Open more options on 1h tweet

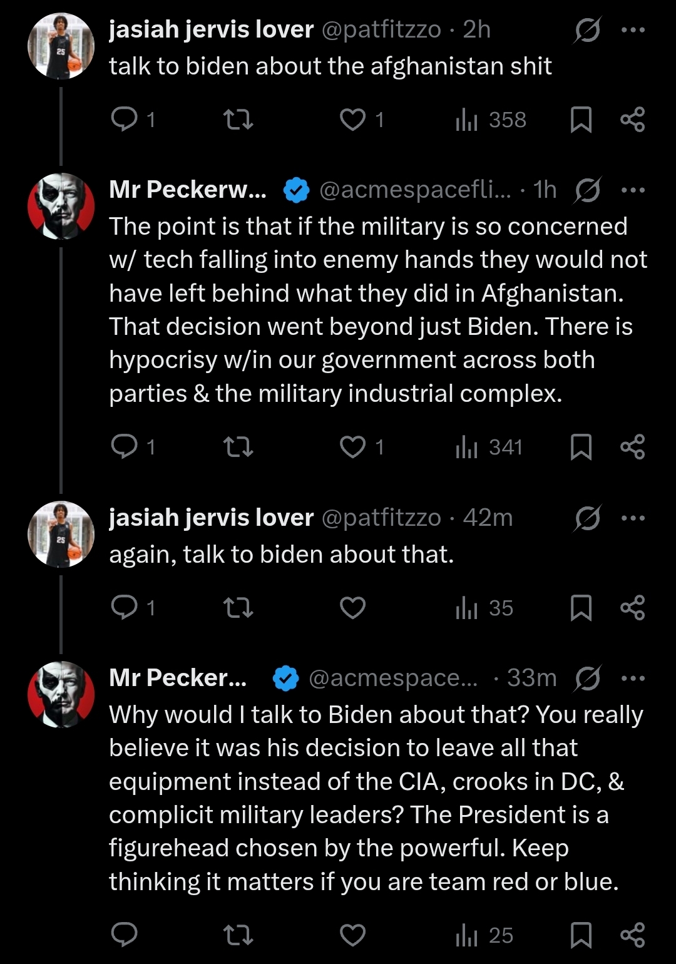(x=633, y=190)
